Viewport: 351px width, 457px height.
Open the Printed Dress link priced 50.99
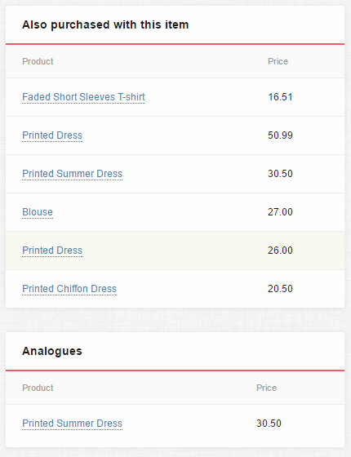click(x=52, y=135)
